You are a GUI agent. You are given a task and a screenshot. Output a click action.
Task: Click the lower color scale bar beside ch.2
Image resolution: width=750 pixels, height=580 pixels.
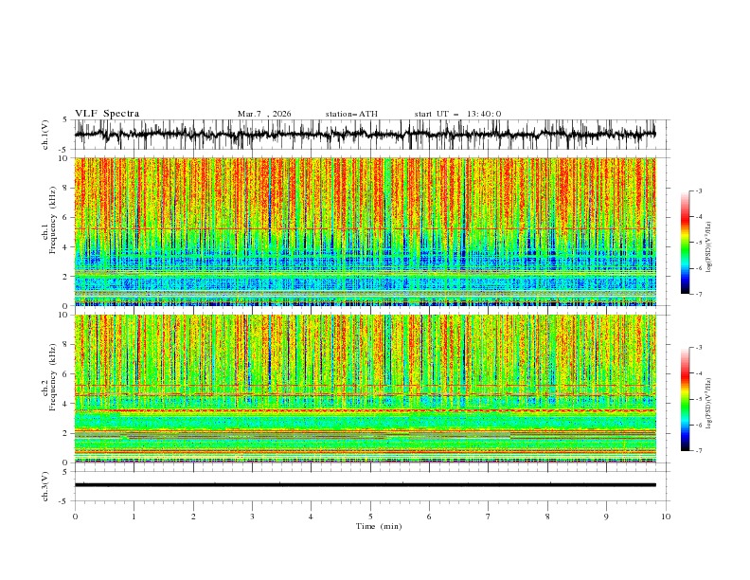685,399
